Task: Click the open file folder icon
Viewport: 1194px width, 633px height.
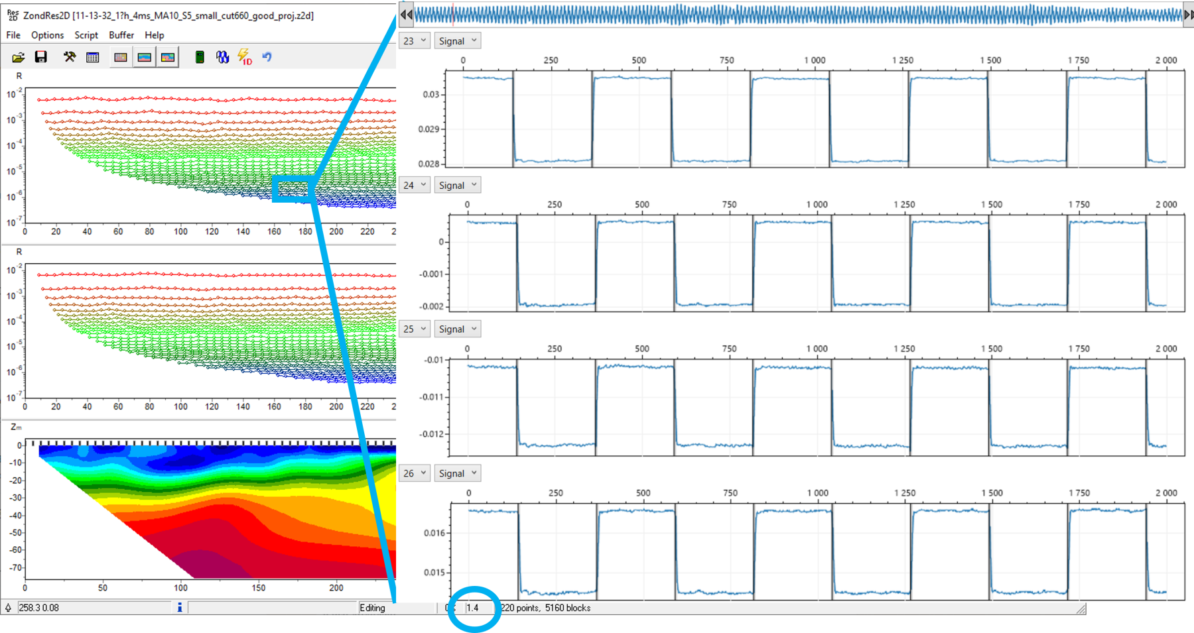Action: pyautogui.click(x=19, y=57)
